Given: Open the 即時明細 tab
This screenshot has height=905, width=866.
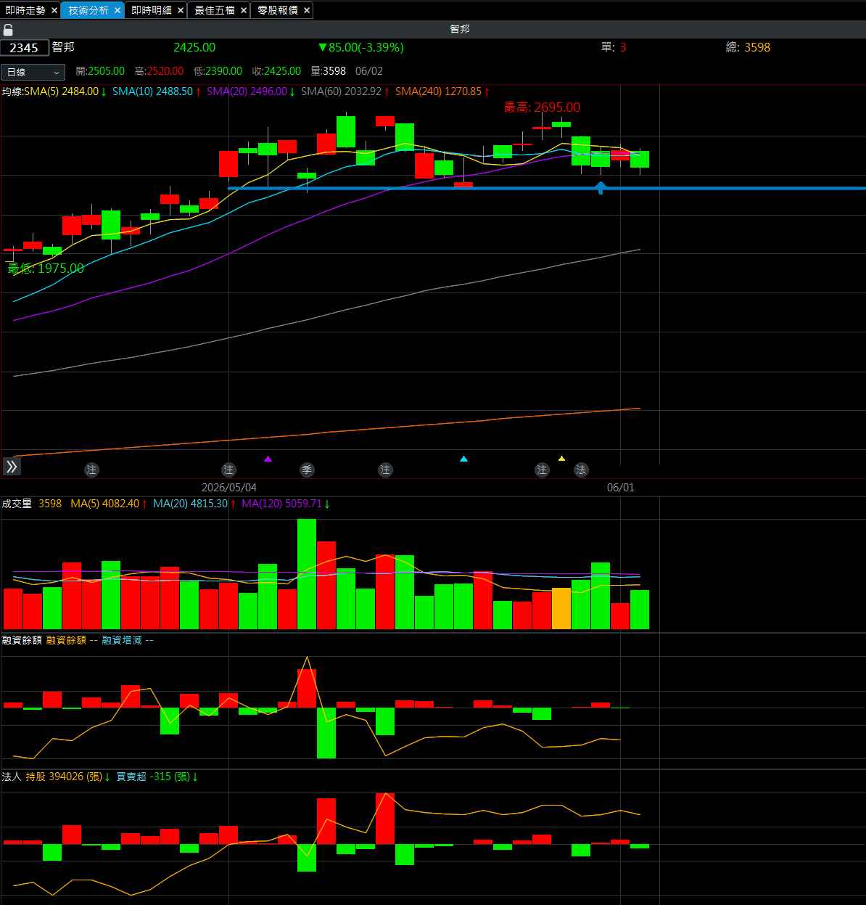Looking at the screenshot, I should 152,10.
